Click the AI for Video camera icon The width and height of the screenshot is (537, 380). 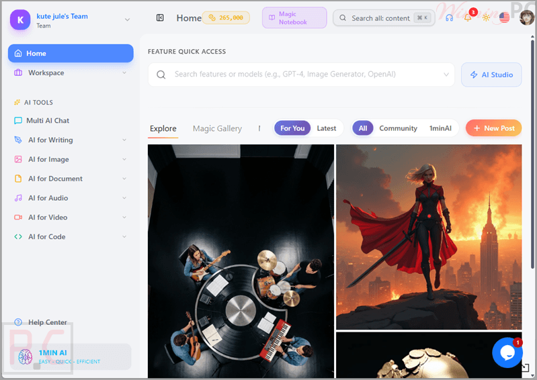tap(18, 218)
